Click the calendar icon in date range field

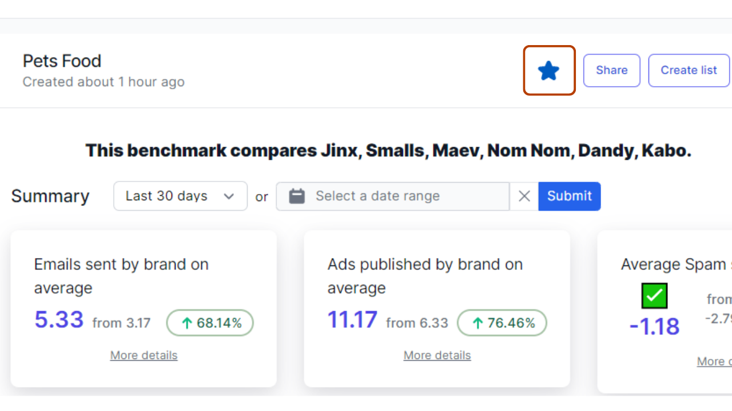[x=297, y=196]
